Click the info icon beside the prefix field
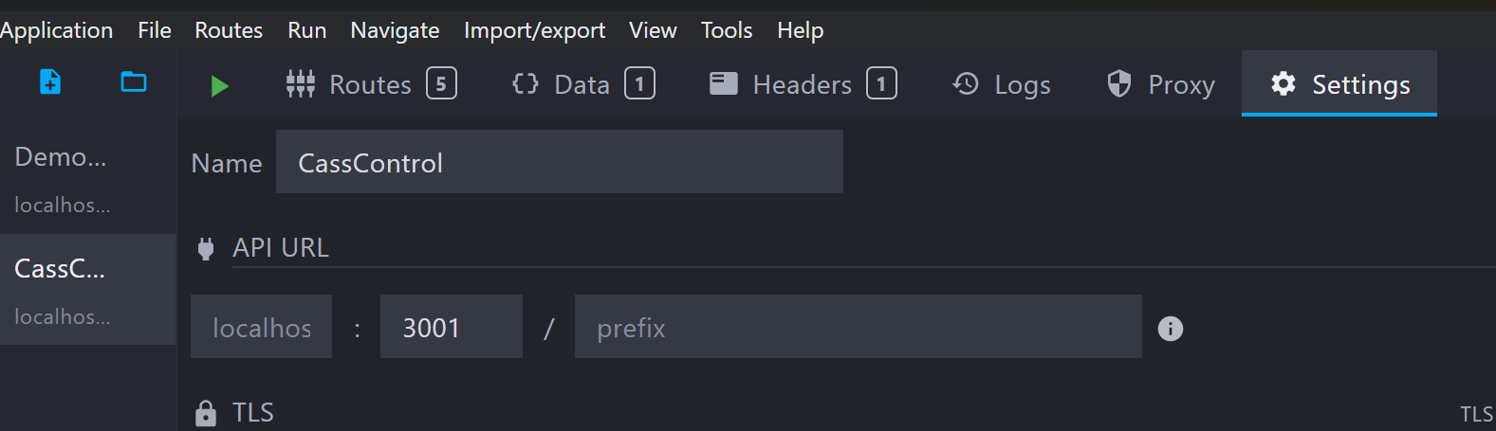This screenshot has height=431, width=1496. coord(1171,329)
